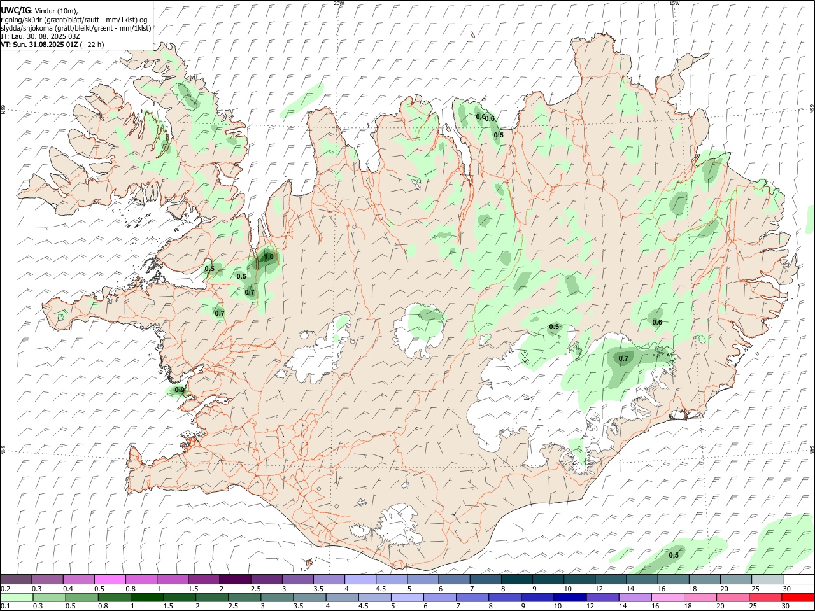Click the white snow legend swatch above 30
The height and width of the screenshot is (611, 815).
(798, 580)
